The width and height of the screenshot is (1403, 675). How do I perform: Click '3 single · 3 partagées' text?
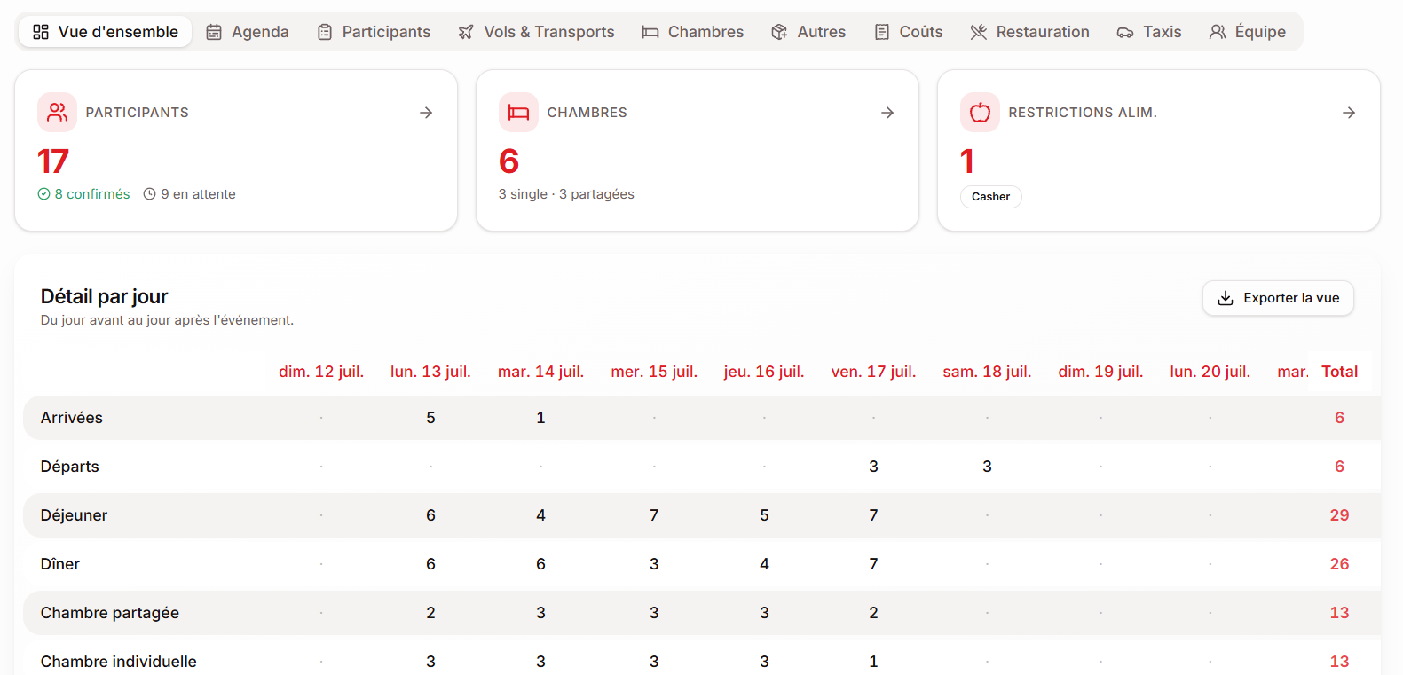click(x=566, y=194)
